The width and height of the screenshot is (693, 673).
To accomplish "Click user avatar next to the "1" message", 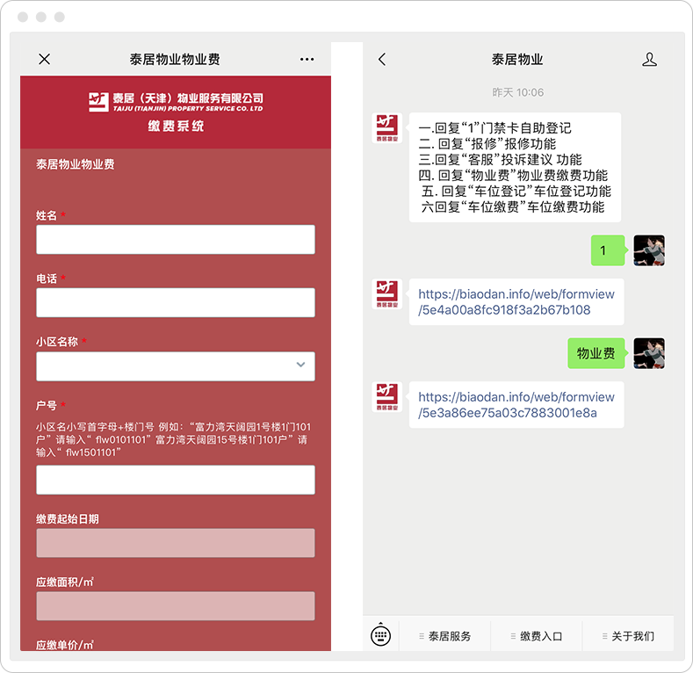I will coord(649,250).
